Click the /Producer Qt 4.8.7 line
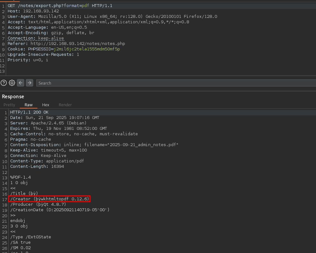Image resolution: width=316 pixels, height=253 pixels. pyautogui.click(x=38, y=205)
